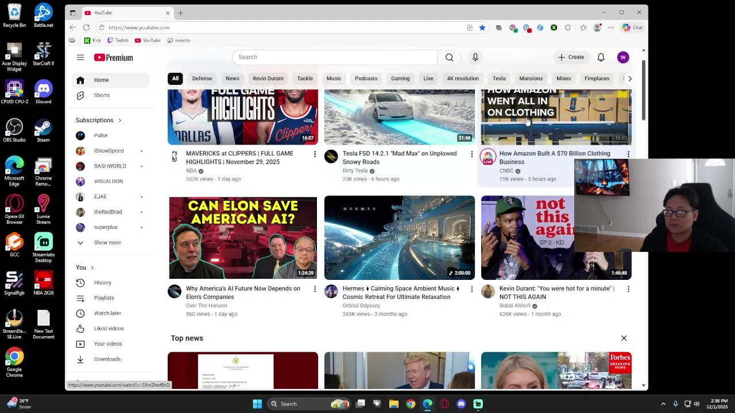Open the IShowSpeed subscription channel

[109, 151]
